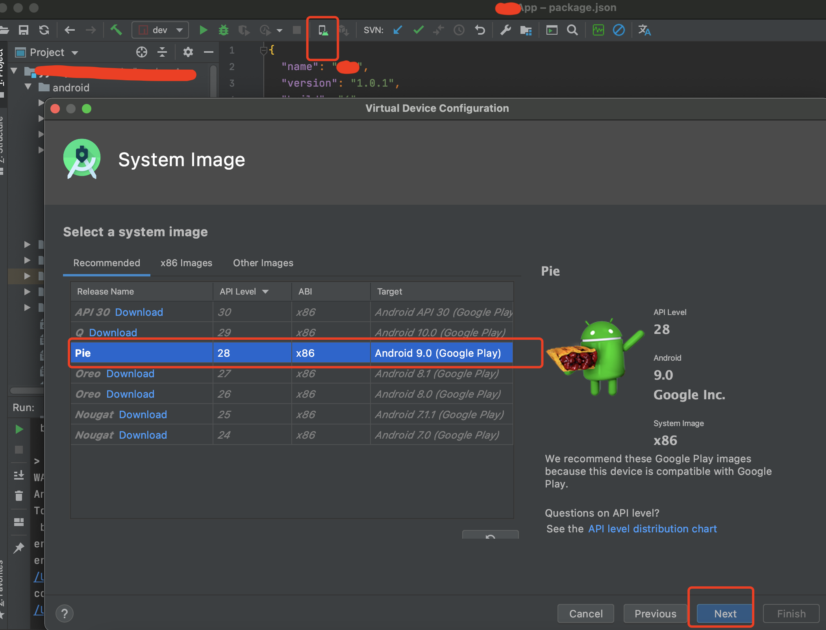Viewport: 826px width, 630px height.
Task: Open the dev run configuration dropdown
Action: pyautogui.click(x=160, y=30)
